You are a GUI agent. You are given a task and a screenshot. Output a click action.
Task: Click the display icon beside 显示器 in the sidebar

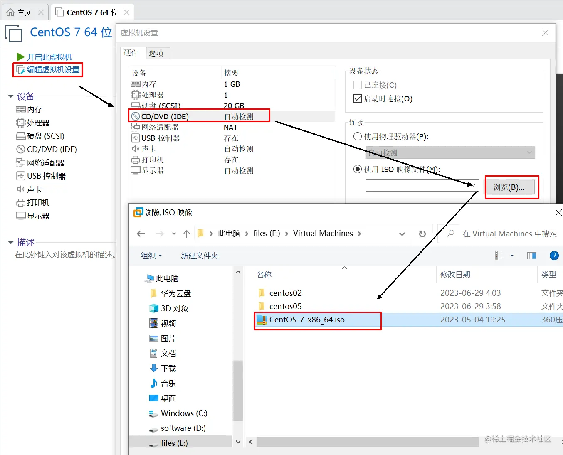pyautogui.click(x=21, y=216)
